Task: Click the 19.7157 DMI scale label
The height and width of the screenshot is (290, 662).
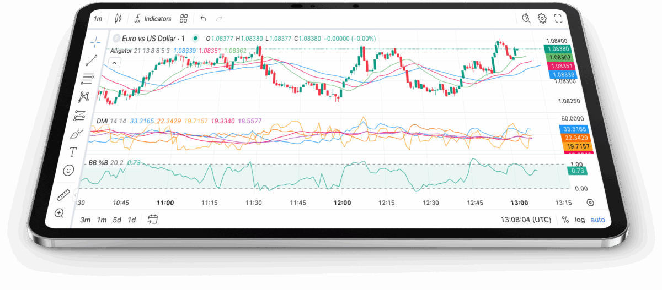Action: click(579, 146)
